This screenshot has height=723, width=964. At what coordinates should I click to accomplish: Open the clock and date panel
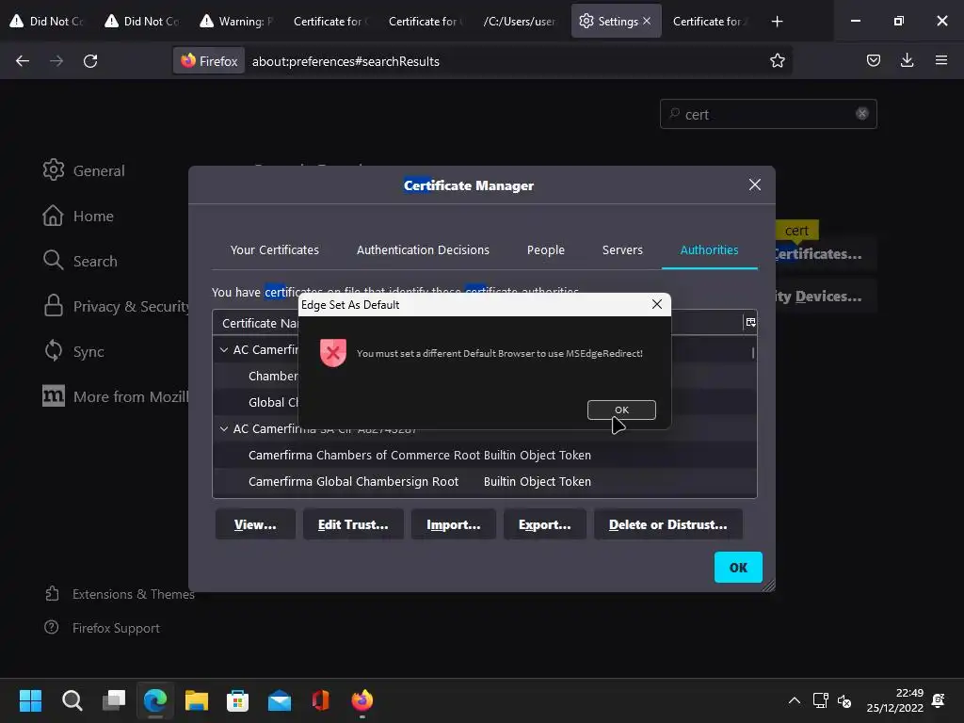(x=894, y=700)
